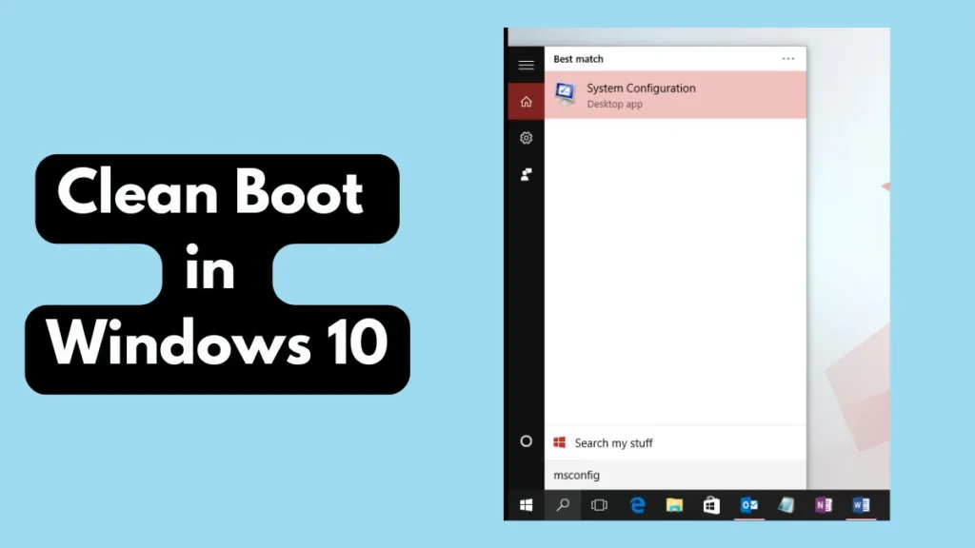
Task: Open search settings gear icon
Action: [x=526, y=138]
